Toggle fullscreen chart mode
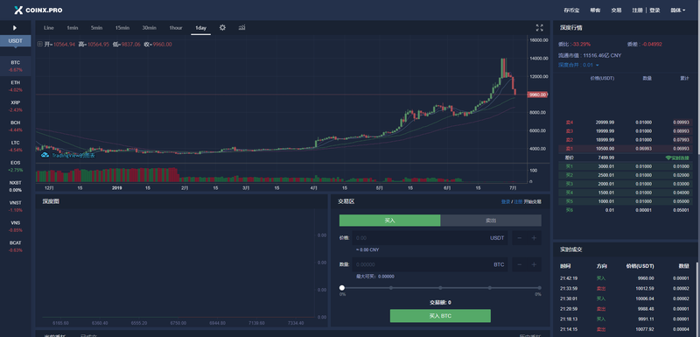The width and height of the screenshot is (700, 337). pyautogui.click(x=539, y=28)
